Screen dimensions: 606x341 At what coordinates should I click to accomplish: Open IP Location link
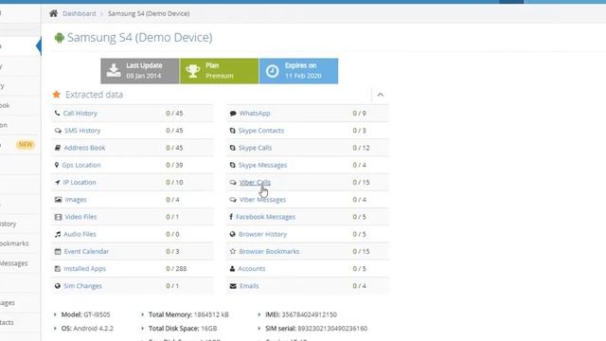pyautogui.click(x=80, y=183)
